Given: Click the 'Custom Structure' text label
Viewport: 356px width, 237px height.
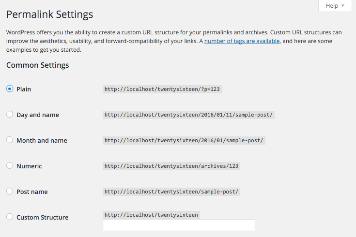Looking at the screenshot, I should click(x=43, y=217).
